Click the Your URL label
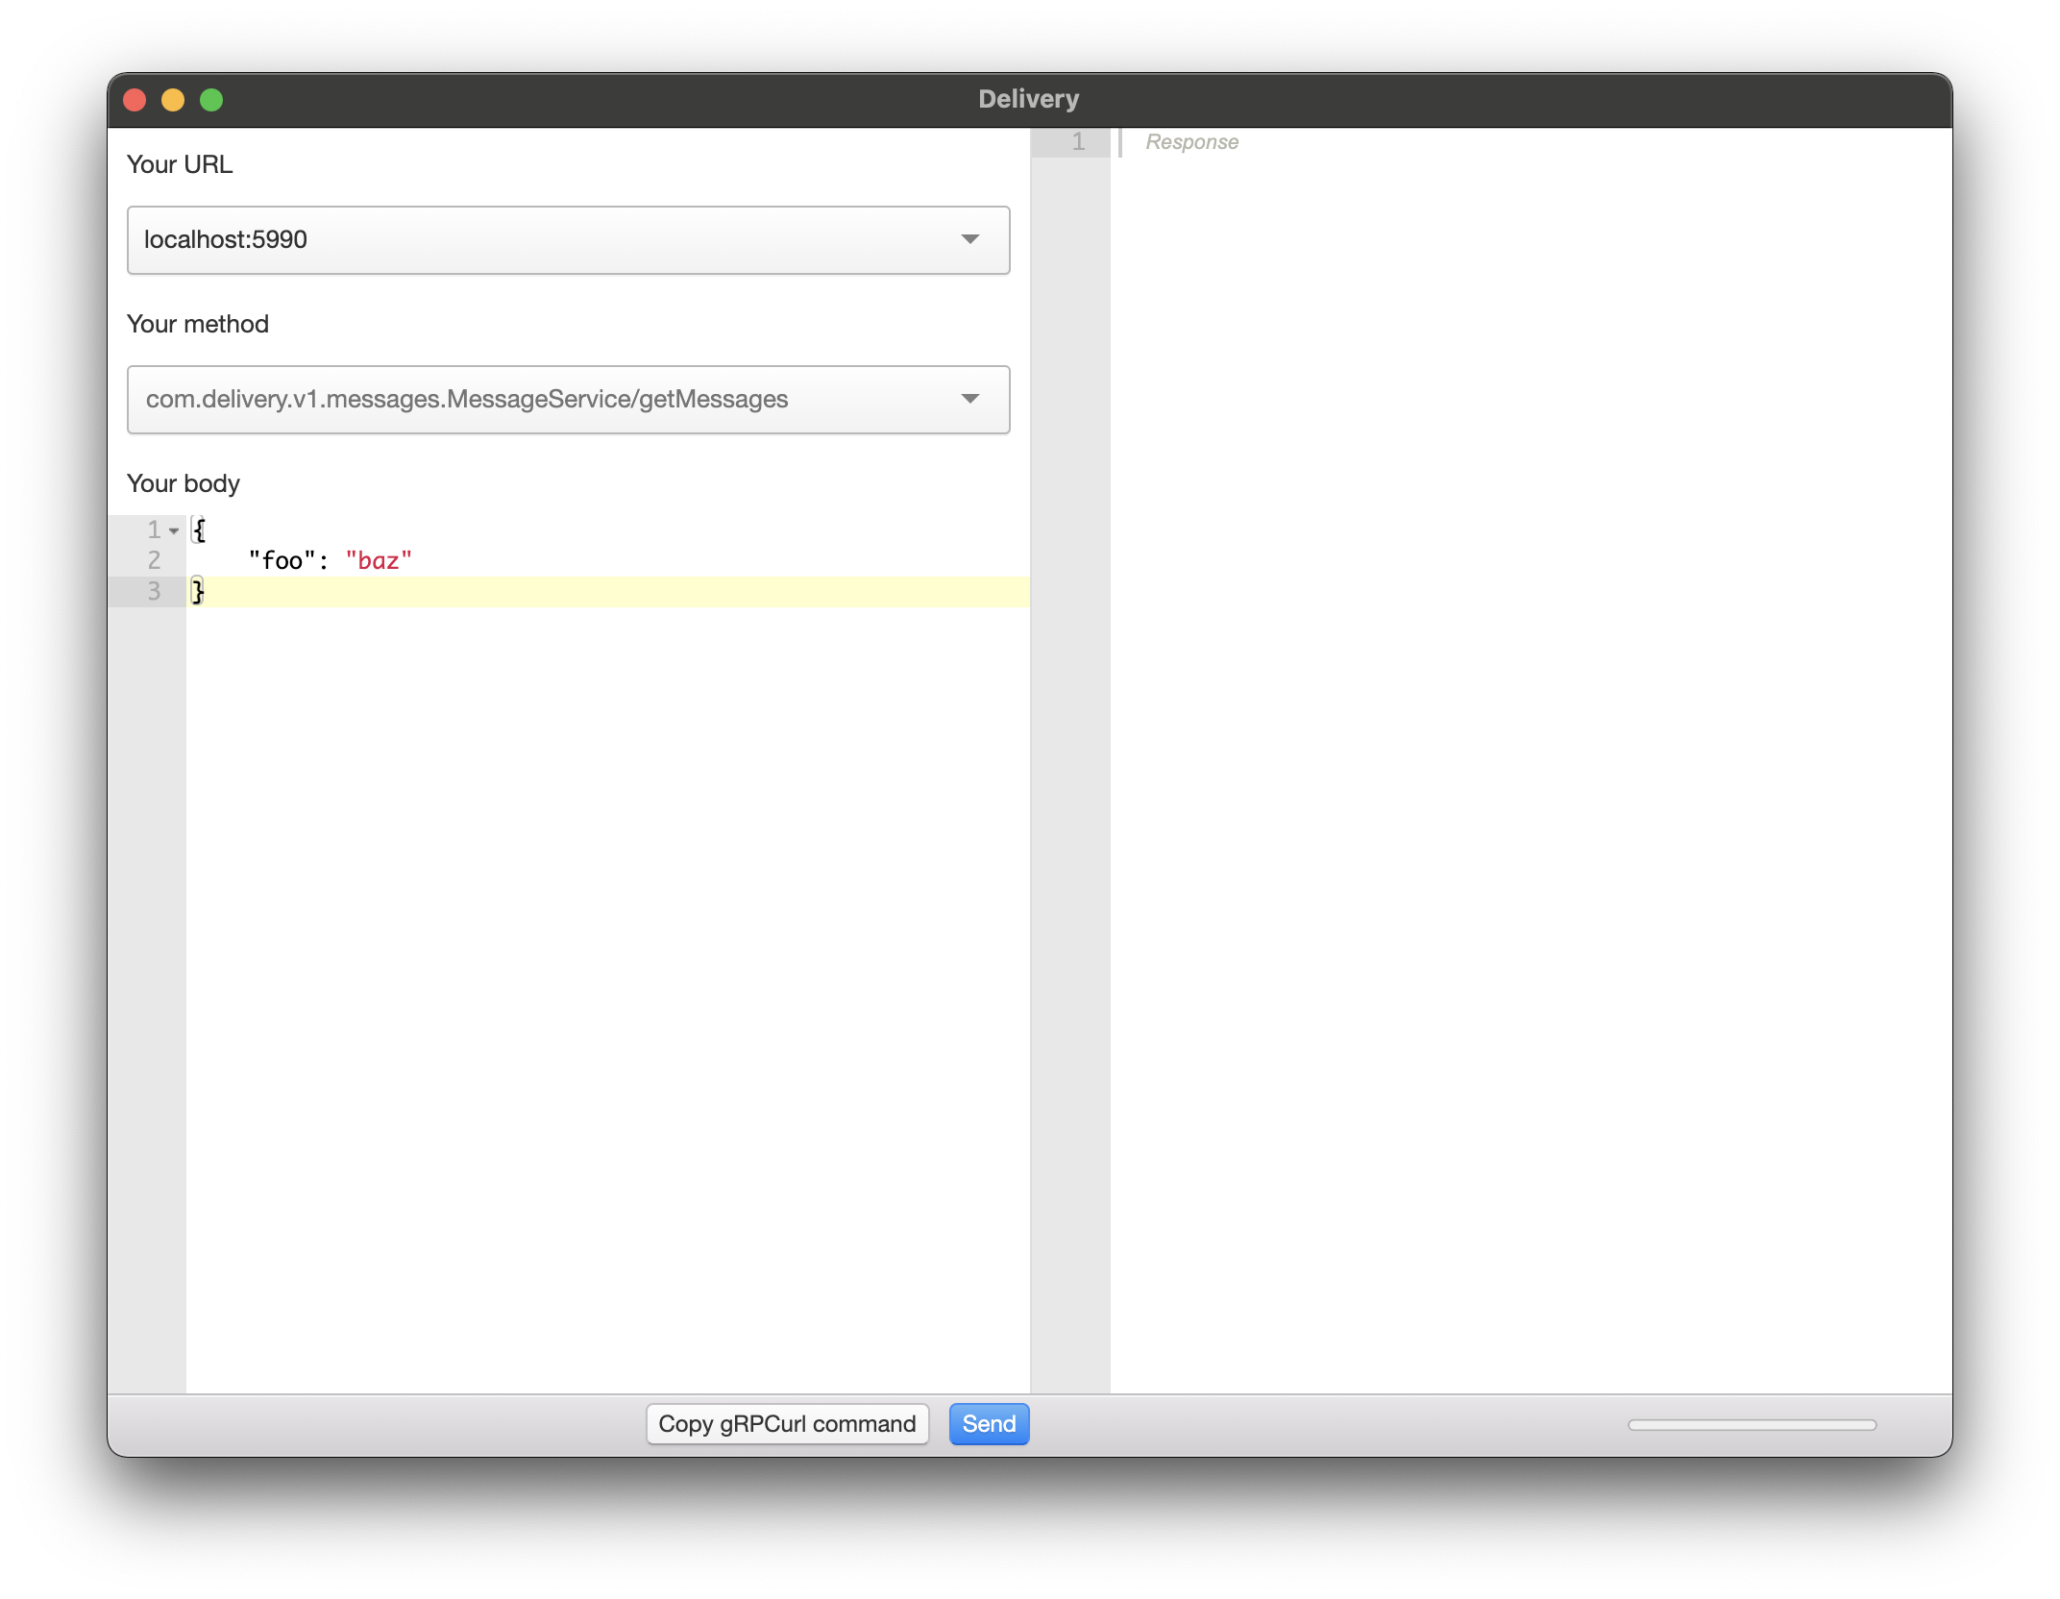The width and height of the screenshot is (2060, 1599). (179, 164)
